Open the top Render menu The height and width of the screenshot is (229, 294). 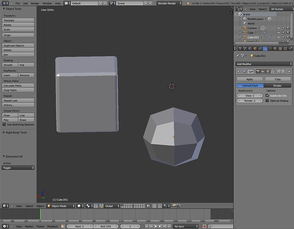(35, 3)
